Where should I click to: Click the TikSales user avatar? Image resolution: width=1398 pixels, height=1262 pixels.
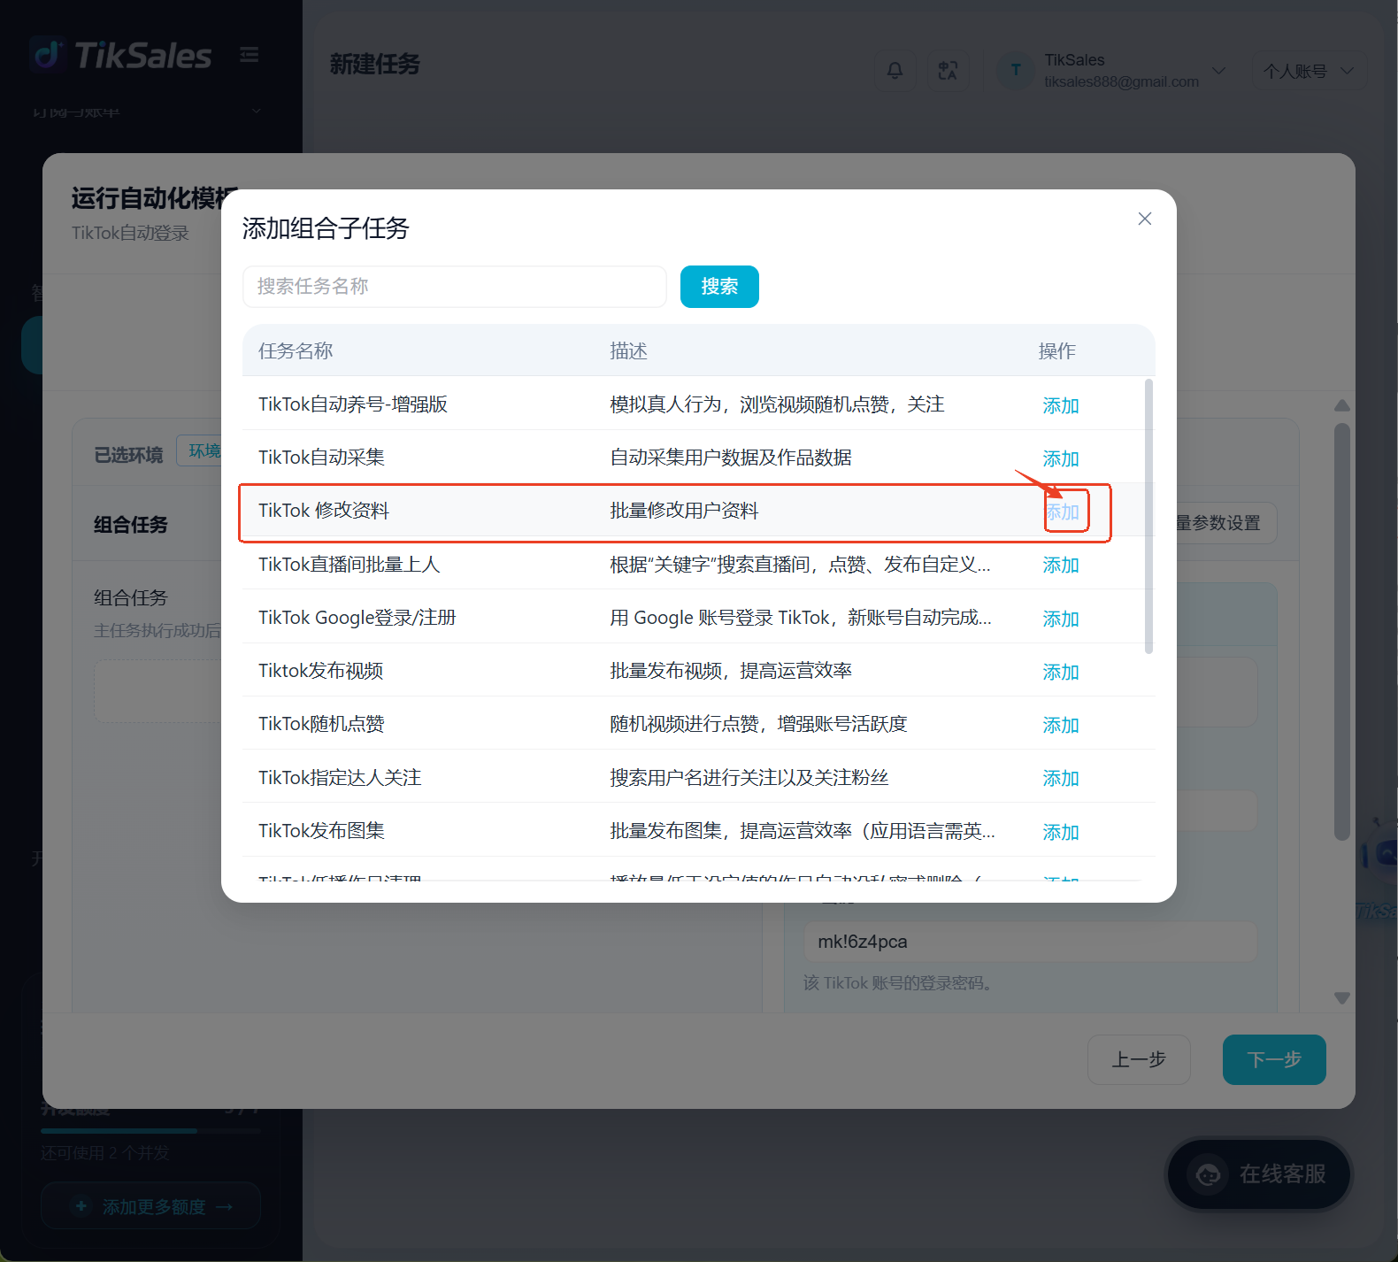pyautogui.click(x=1016, y=70)
